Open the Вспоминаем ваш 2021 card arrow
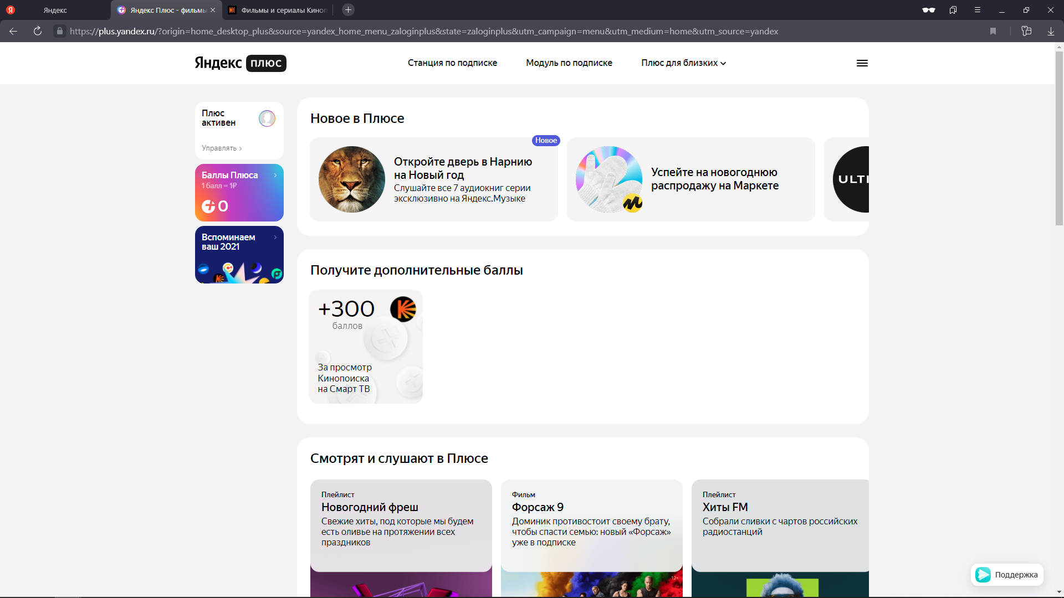Viewport: 1064px width, 598px height. pyautogui.click(x=275, y=237)
